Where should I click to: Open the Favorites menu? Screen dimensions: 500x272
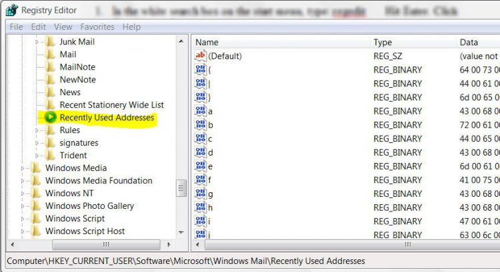[97, 27]
